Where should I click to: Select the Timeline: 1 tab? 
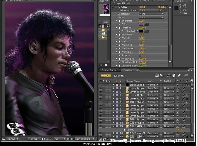[x=130, y=70]
